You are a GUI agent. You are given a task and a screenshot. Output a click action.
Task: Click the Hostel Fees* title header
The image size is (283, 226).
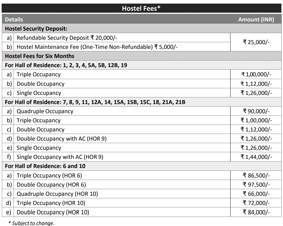tap(141, 8)
